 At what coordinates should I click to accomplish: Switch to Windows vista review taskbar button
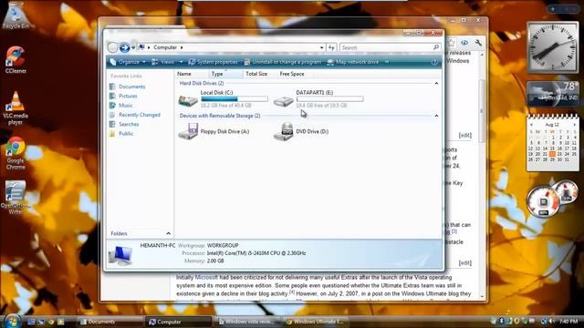click(x=247, y=322)
